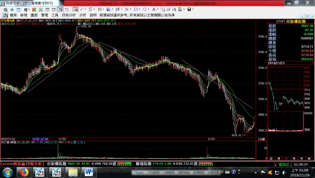This screenshot has width=315, height=178.
Task: Select the 細 tab in quote panel
Action: 271,159
